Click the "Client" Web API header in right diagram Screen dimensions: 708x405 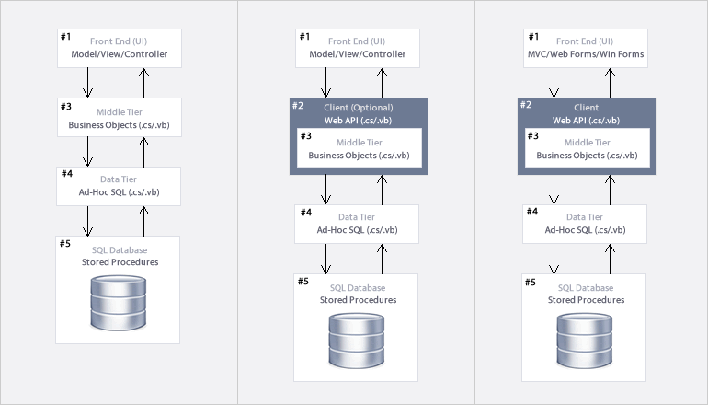pyautogui.click(x=586, y=113)
